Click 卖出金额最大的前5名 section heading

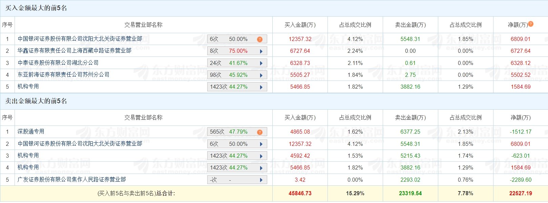click(36, 101)
